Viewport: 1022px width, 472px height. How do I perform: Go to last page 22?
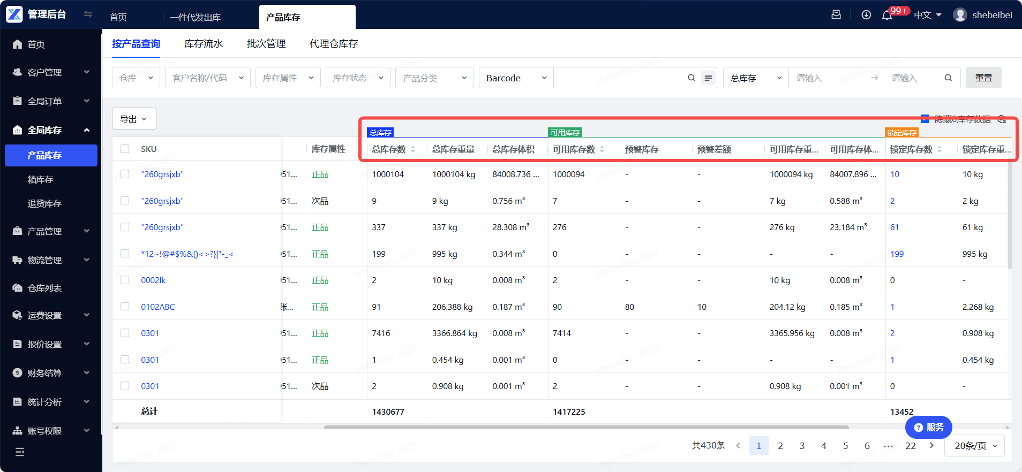point(911,446)
